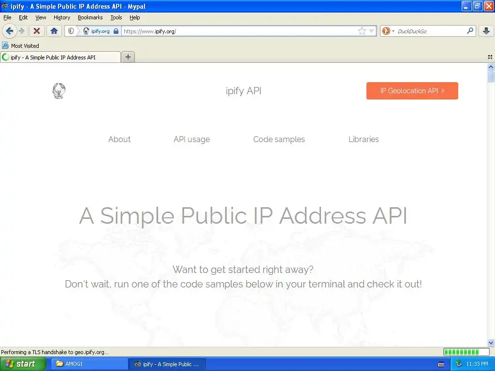
Task: Open the Home page icon
Action: [54, 31]
